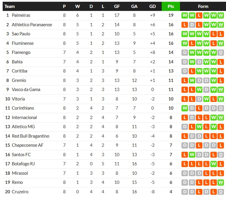Screen dimensions: 226x198
Task: Click the Team column header
Action: coord(10,6)
